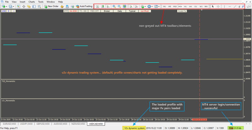Switch timeframe to M1
252x130 pixels.
point(164,7)
